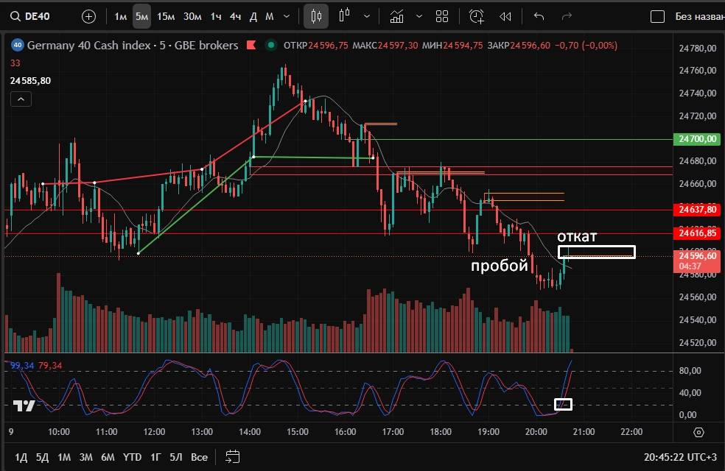Screen dimensions: 725x471
Task: Open the indicator templates grid icon
Action: point(442,16)
